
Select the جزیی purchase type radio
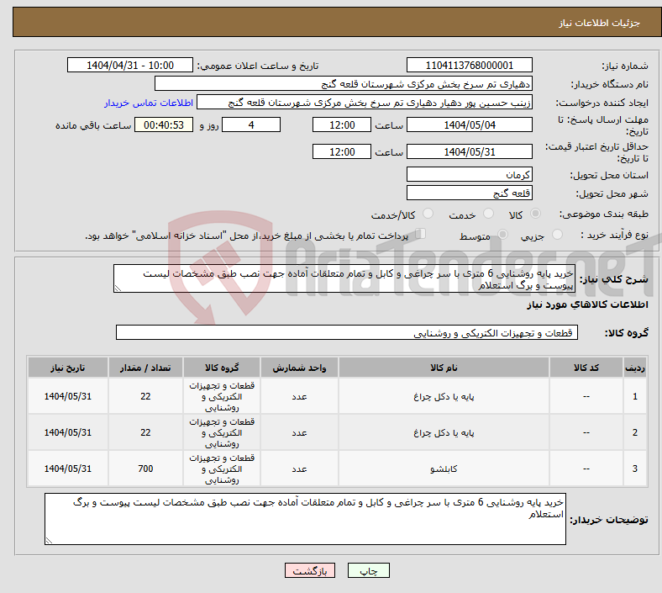point(557,235)
